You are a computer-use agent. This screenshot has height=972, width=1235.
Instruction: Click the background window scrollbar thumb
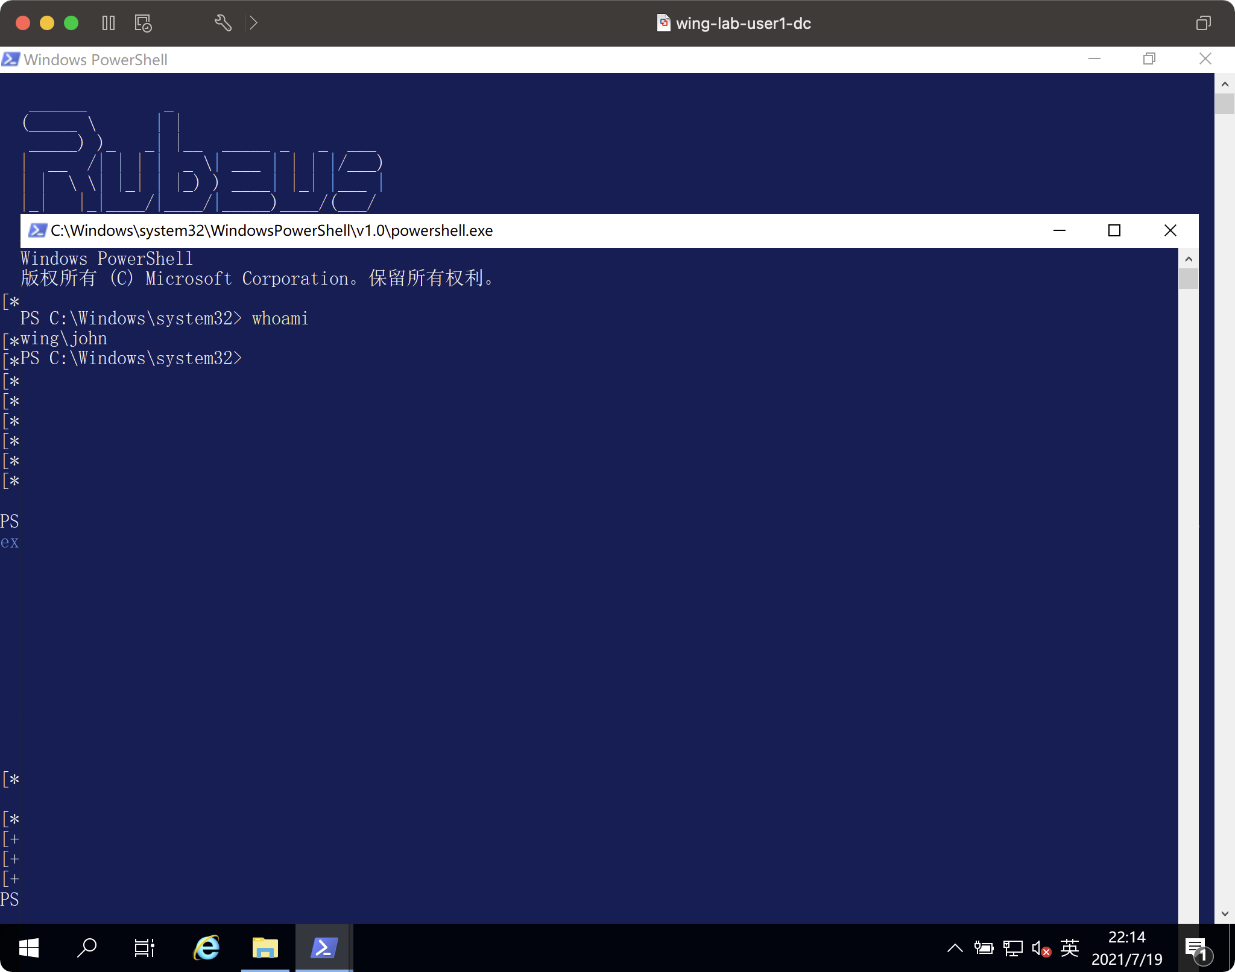[1224, 104]
